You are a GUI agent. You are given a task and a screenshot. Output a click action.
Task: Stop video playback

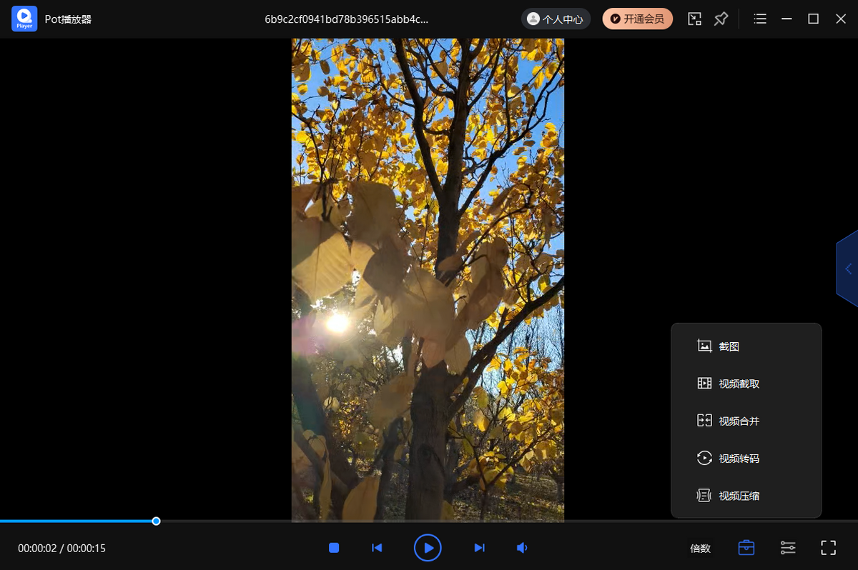[334, 548]
